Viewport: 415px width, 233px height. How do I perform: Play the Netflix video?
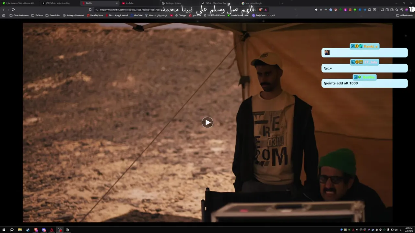pyautogui.click(x=207, y=122)
